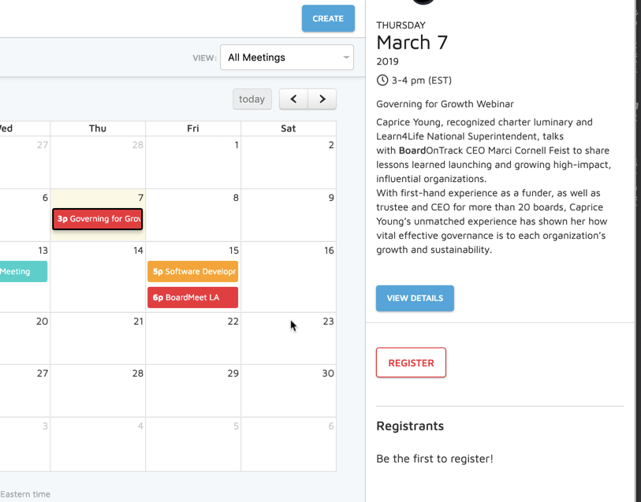Select Friday the 1st calendar cell

click(x=193, y=165)
